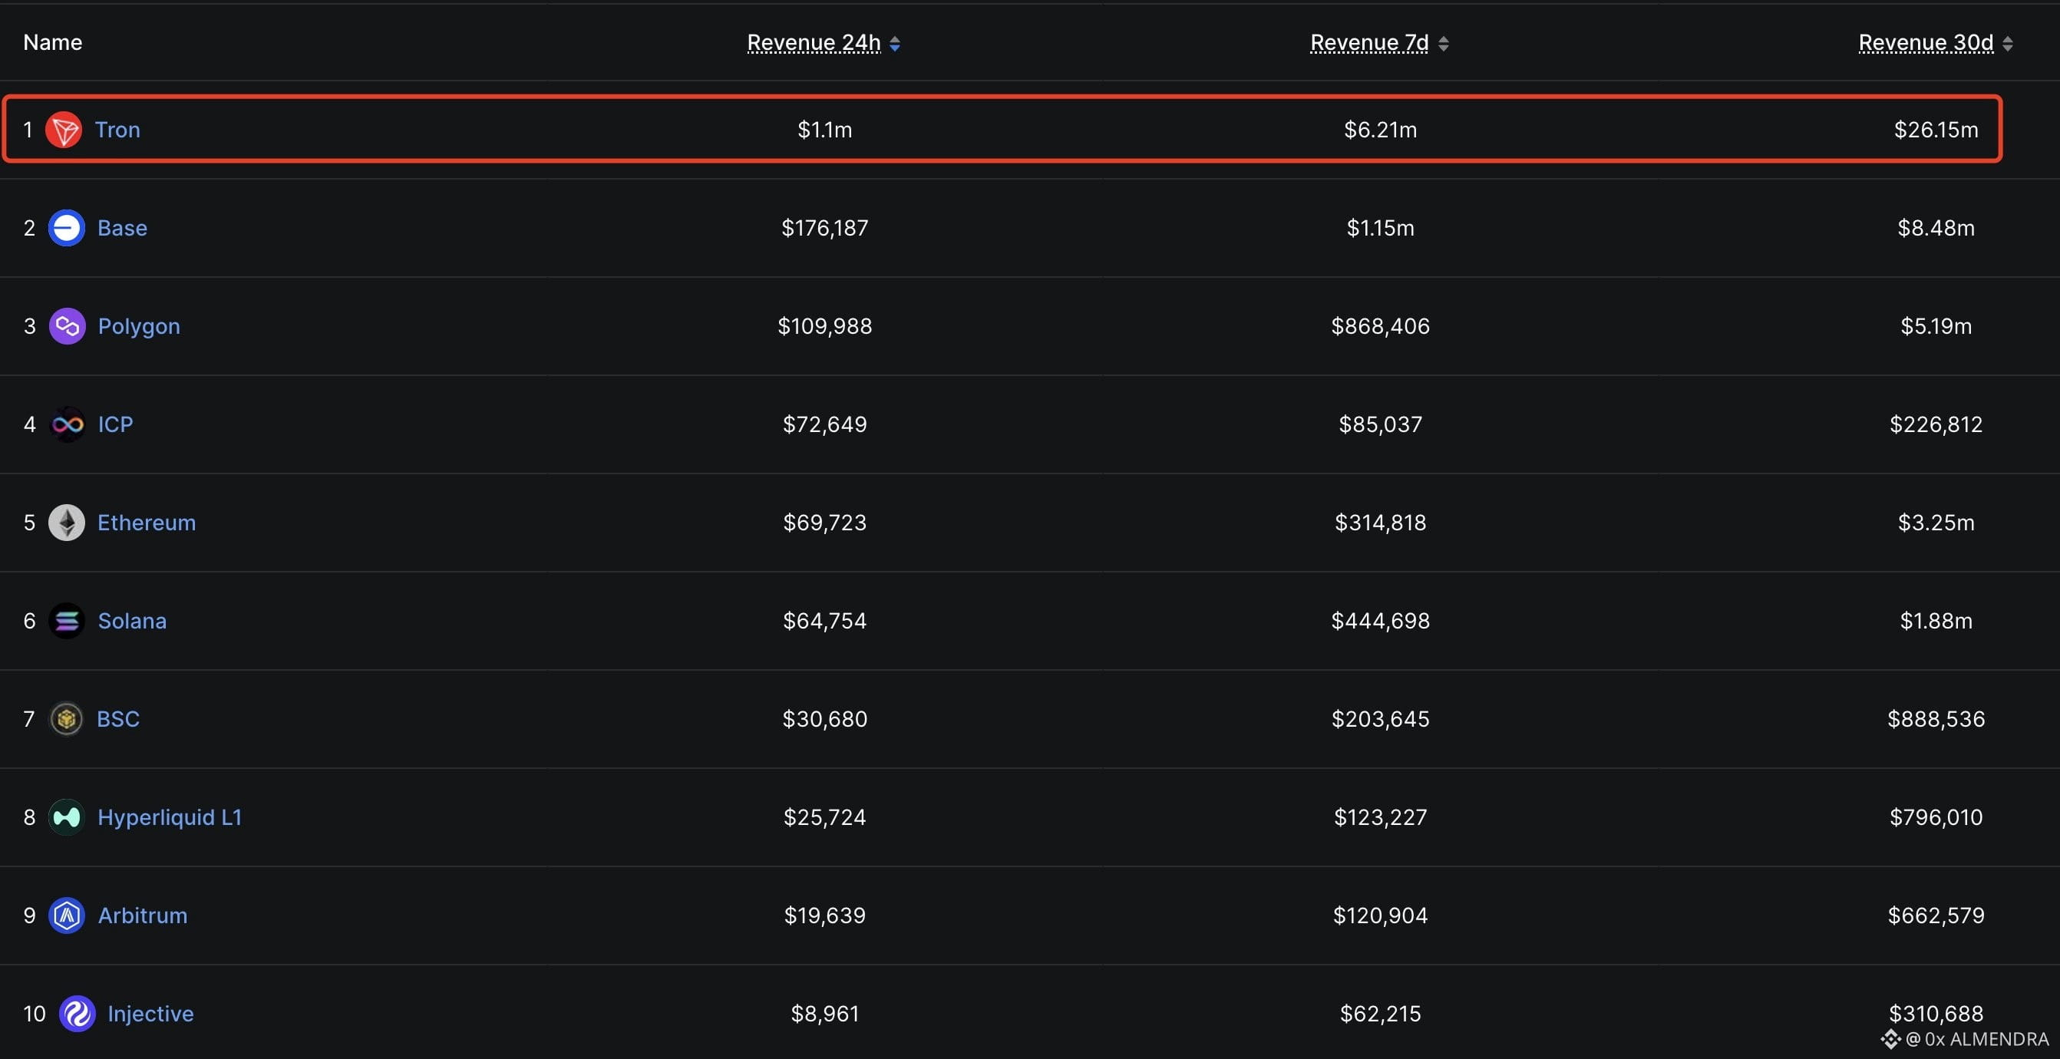Click the BSC chain logo icon
This screenshot has width=2060, height=1059.
click(66, 719)
